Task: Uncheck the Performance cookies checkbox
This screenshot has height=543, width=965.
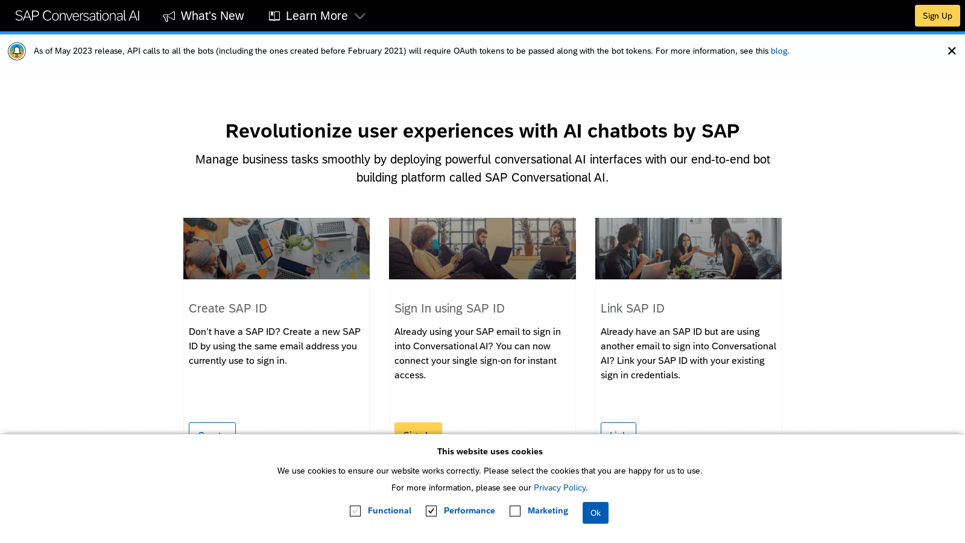Action: coord(431,511)
